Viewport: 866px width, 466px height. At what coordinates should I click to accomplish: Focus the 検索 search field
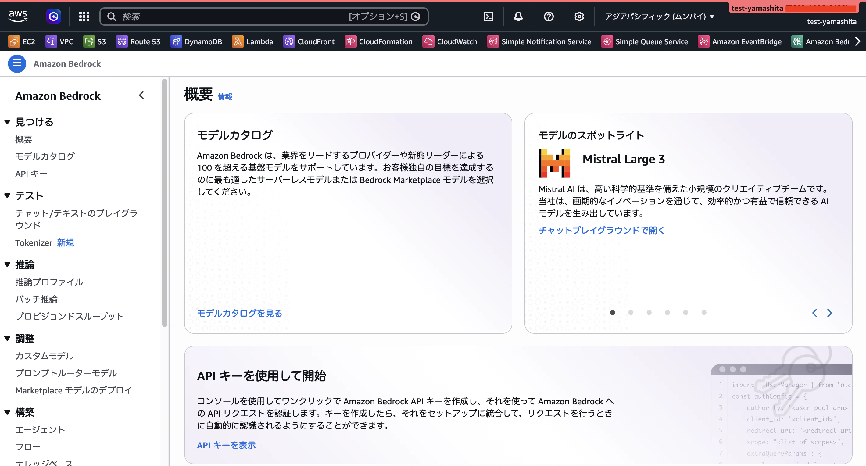(264, 16)
